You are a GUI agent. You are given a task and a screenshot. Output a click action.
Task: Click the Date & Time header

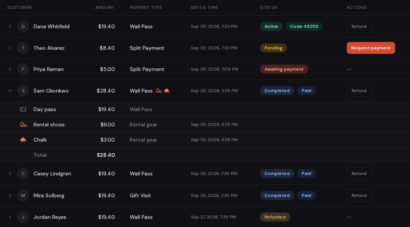click(x=205, y=7)
